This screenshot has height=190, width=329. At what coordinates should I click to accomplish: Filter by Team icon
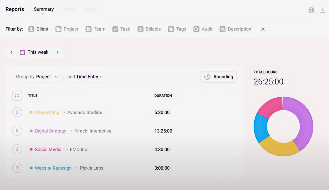[x=88, y=29]
